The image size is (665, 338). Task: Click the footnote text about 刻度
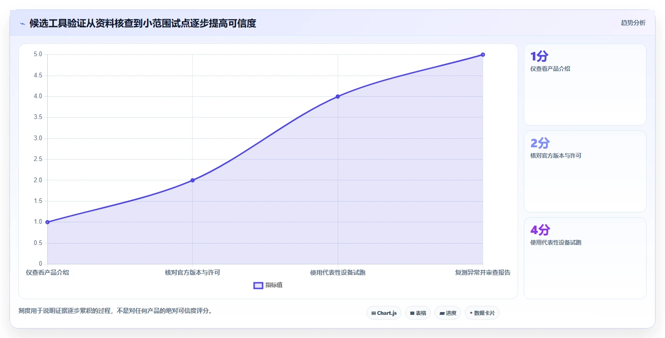click(115, 311)
